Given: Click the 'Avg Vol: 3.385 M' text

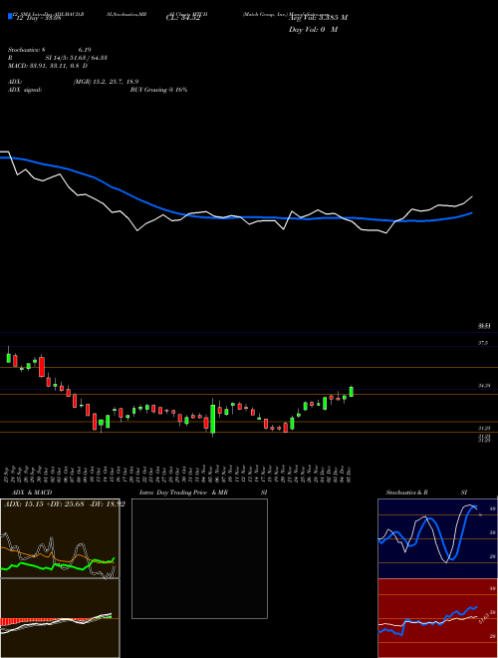Looking at the screenshot, I should pos(318,17).
